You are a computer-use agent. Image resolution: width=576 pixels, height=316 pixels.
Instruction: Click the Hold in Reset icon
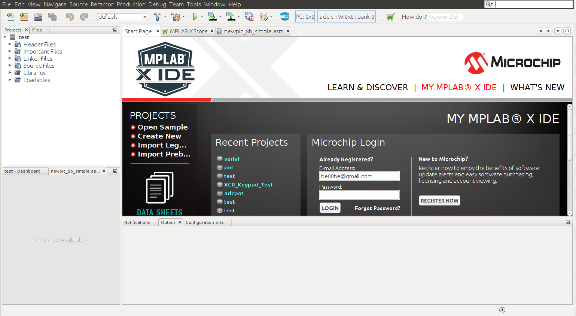pyautogui.click(x=249, y=17)
